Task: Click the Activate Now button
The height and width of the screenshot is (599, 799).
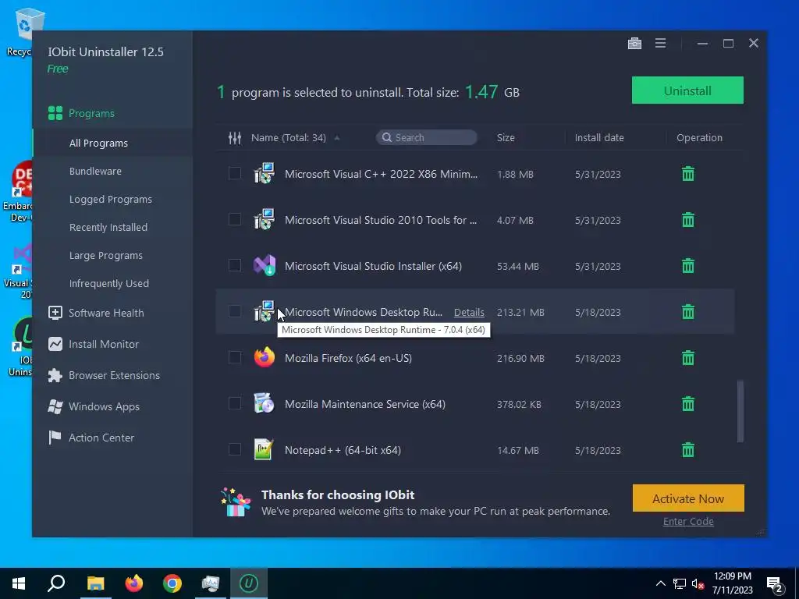Action: (688, 498)
